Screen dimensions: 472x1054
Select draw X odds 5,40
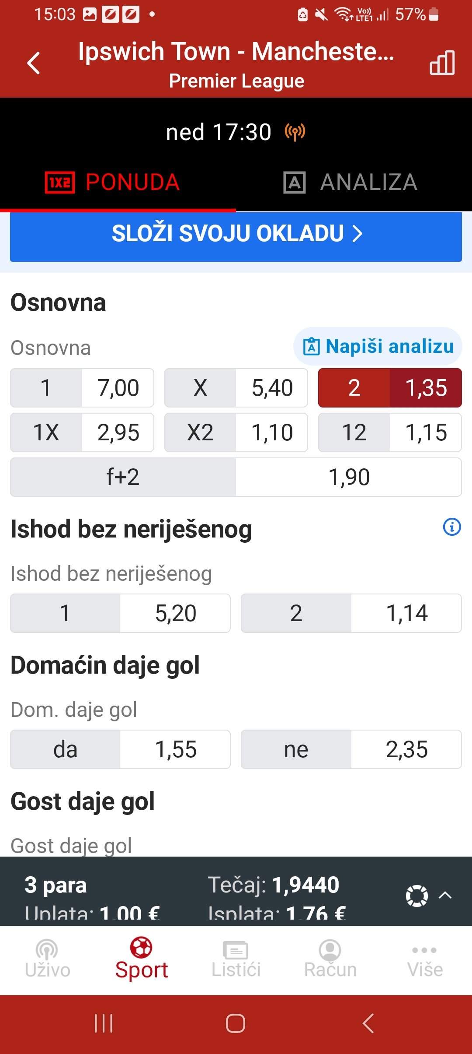[236, 388]
